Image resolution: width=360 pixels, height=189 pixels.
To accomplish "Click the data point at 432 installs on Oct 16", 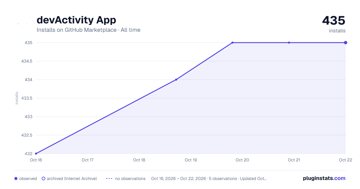I will point(36,154).
